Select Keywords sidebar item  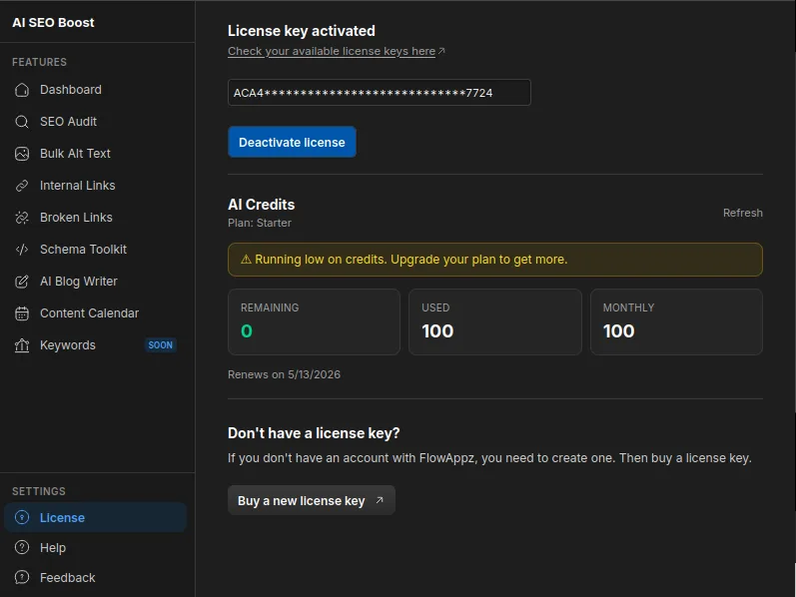(x=98, y=345)
